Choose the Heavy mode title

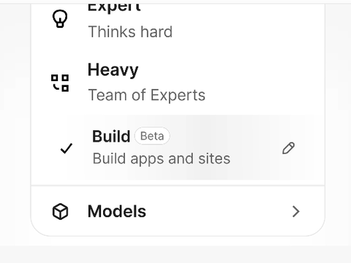point(113,70)
